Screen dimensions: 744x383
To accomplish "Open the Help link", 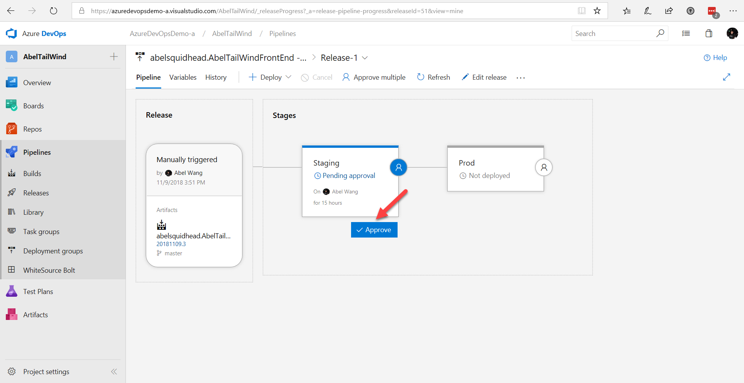I will [x=715, y=58].
